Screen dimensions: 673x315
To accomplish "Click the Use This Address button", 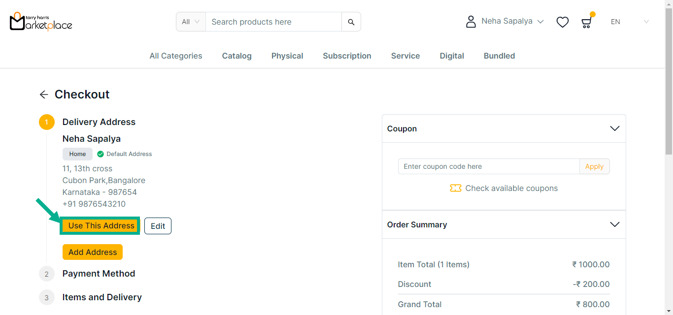I will tap(101, 225).
